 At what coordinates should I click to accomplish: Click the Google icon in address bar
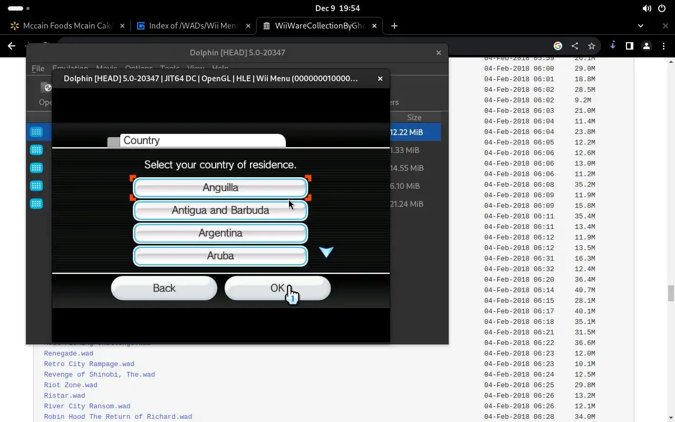click(558, 46)
